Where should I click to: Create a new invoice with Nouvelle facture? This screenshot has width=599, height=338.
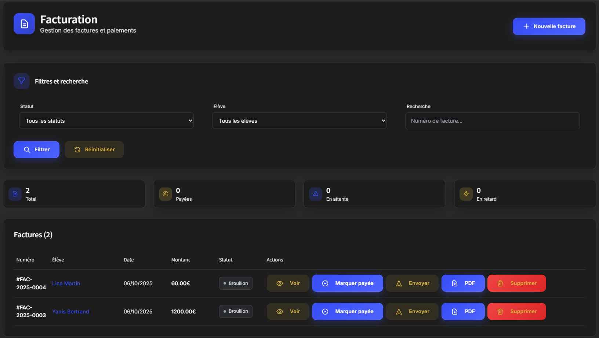[x=549, y=26]
